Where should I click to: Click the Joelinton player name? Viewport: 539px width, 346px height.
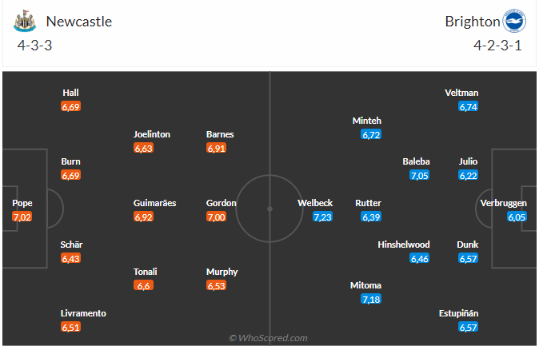pos(151,134)
